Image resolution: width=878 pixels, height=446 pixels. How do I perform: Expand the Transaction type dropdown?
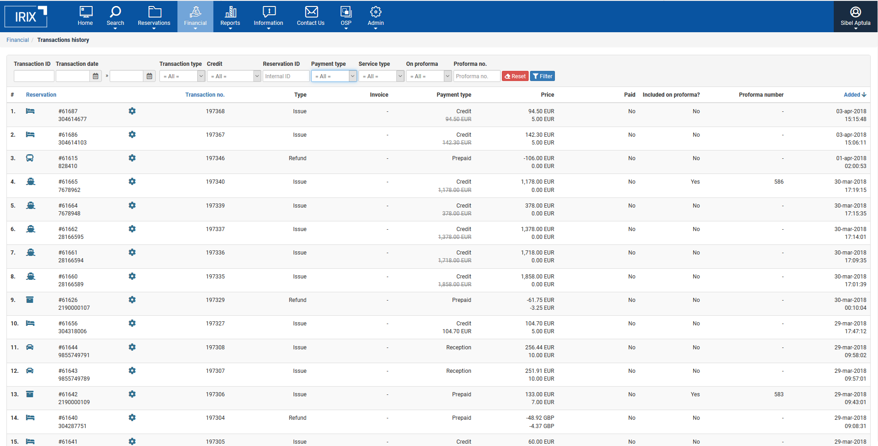182,76
